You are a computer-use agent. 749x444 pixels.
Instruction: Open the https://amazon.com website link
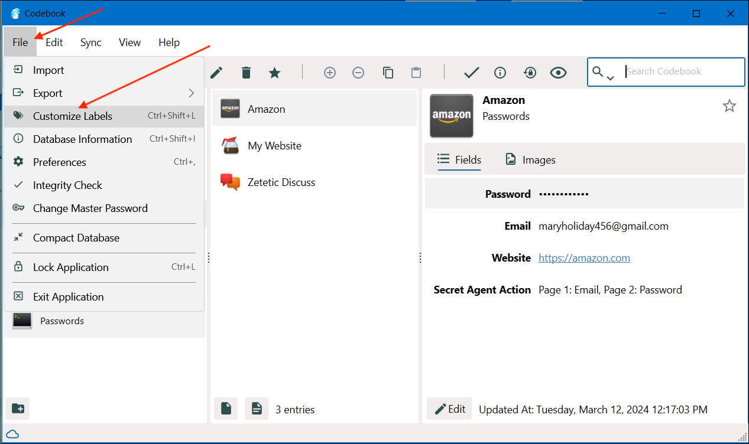coord(584,258)
